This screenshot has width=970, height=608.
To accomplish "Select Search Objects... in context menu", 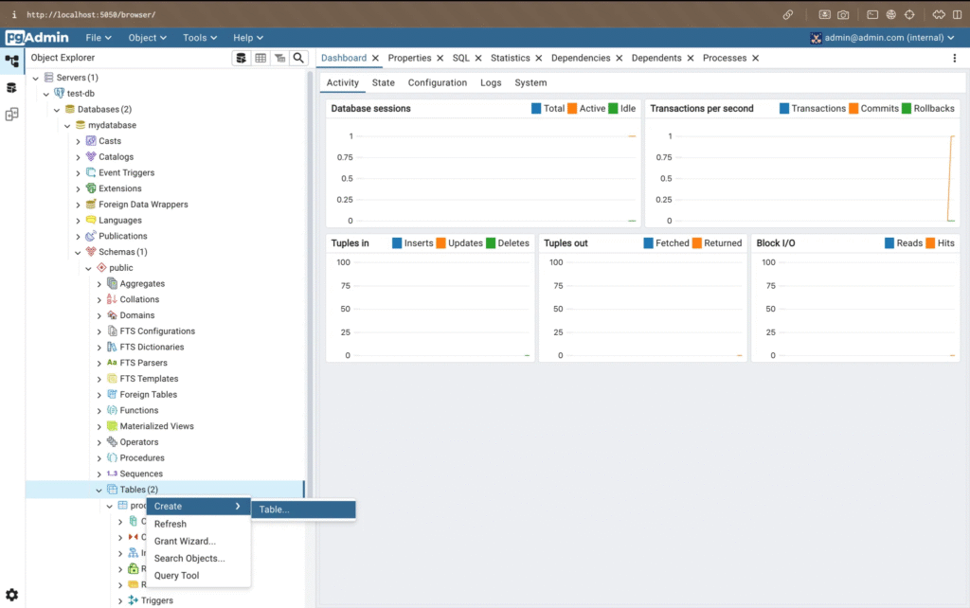I will point(198,558).
